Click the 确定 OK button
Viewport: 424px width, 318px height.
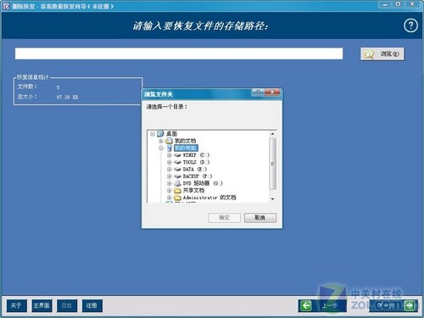(225, 218)
